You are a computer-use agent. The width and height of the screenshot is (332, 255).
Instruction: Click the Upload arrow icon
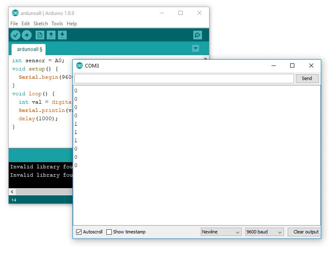pos(26,35)
